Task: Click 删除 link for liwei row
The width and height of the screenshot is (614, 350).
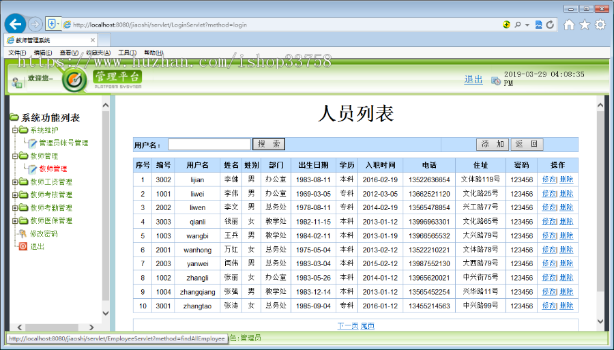Action: click(566, 193)
